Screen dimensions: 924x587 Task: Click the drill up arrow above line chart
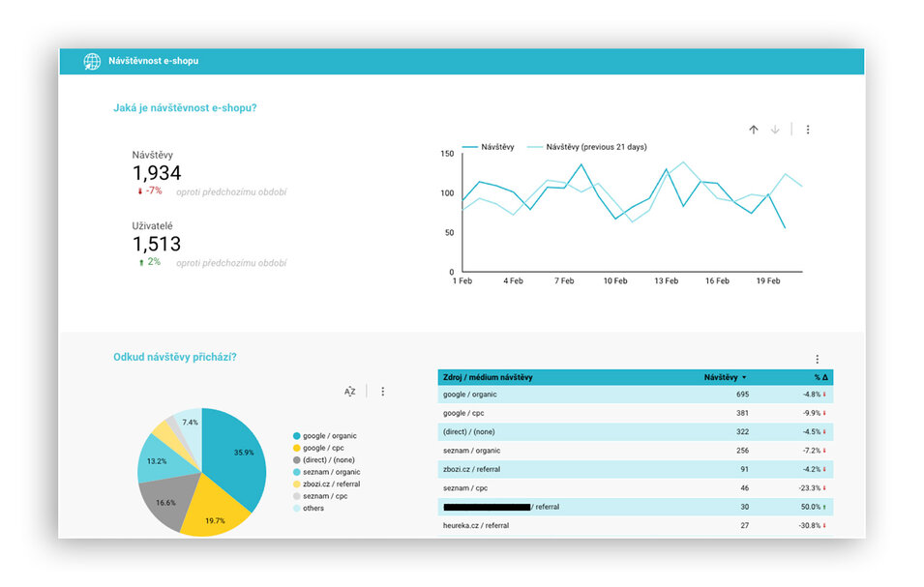coord(754,130)
